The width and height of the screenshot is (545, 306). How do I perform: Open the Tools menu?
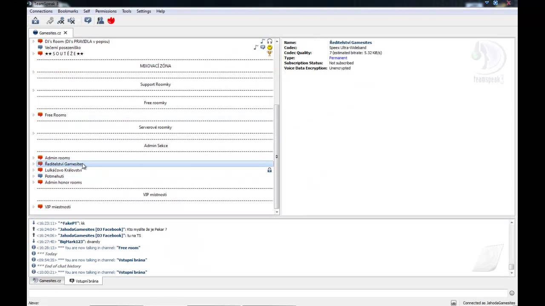126,11
